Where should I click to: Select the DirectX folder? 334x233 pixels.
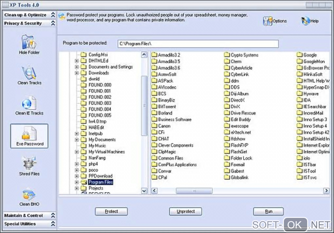234,100
